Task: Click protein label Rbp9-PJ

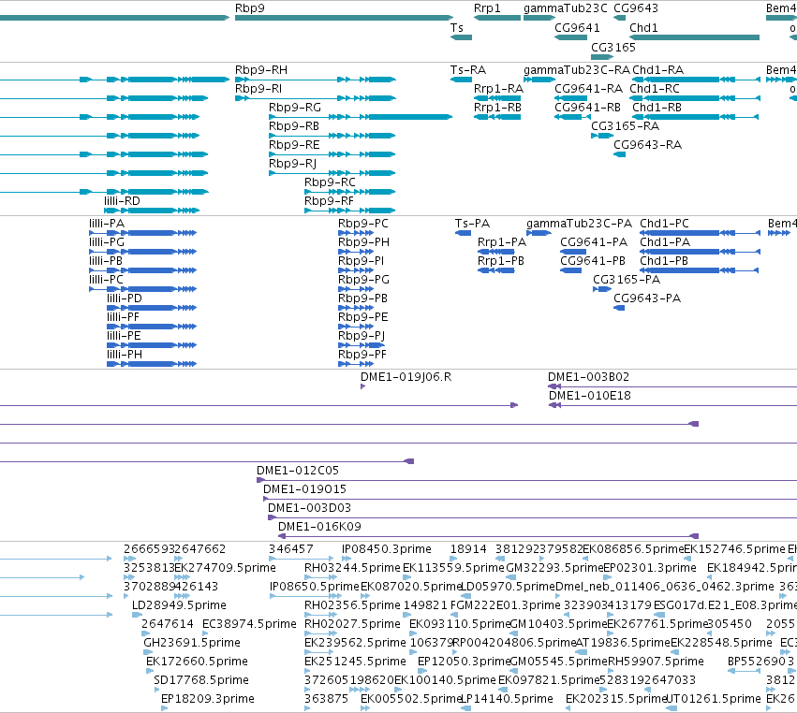Action: [x=362, y=336]
